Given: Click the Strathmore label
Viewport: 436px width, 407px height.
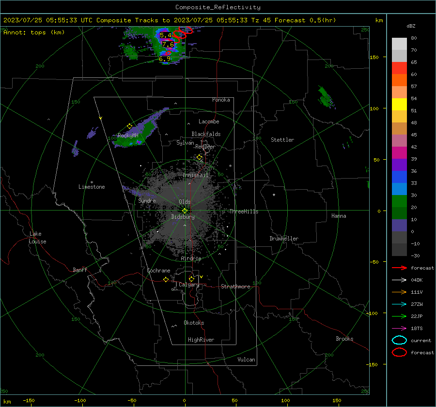Looking at the screenshot, I should tap(236, 286).
